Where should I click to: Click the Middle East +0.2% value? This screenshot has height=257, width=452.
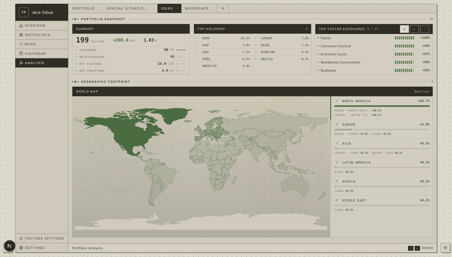point(425,201)
